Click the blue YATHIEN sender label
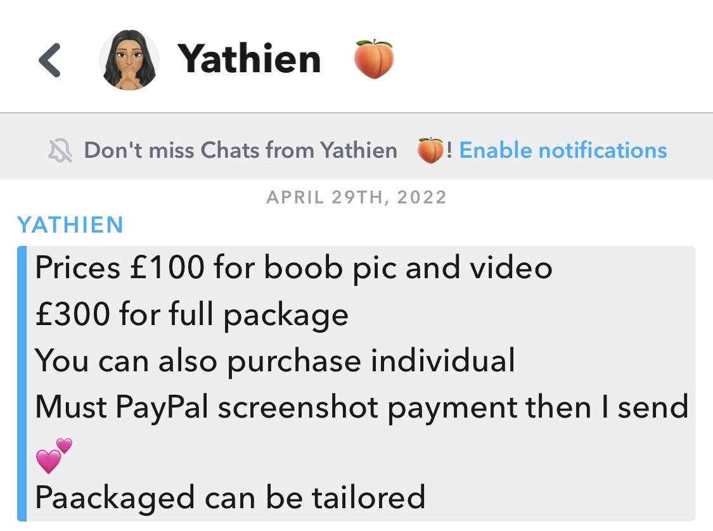Viewport: 713px width, 531px height. pyautogui.click(x=70, y=224)
